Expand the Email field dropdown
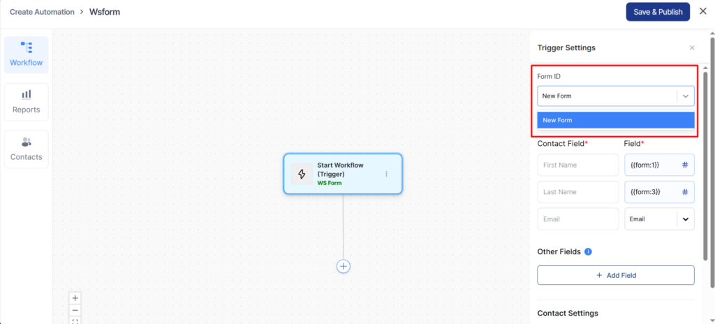This screenshot has width=715, height=324. 685,219
